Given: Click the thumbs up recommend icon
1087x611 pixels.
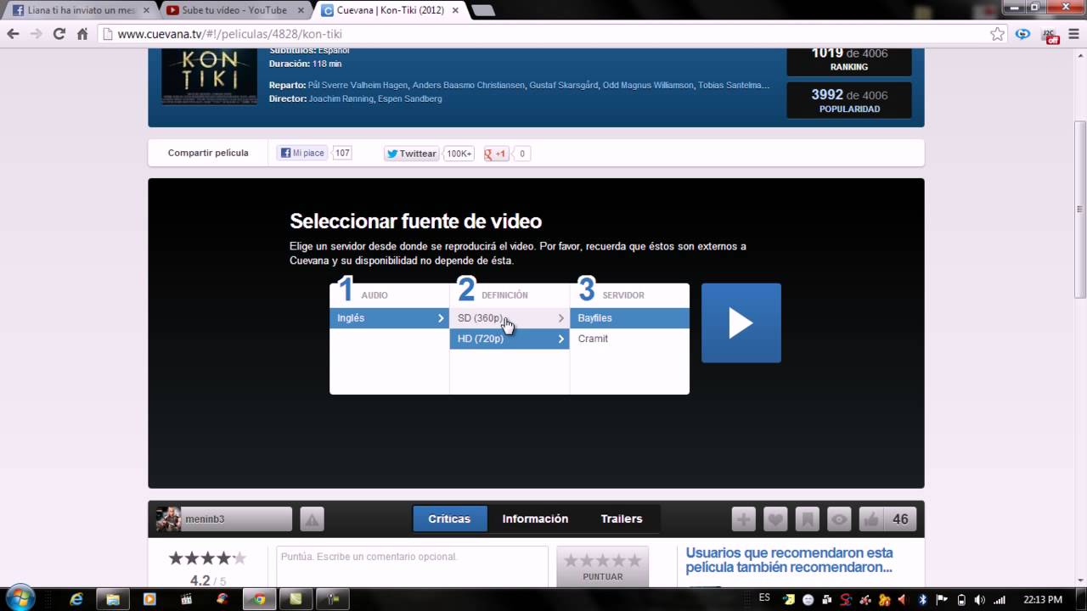Looking at the screenshot, I should pyautogui.click(x=870, y=519).
